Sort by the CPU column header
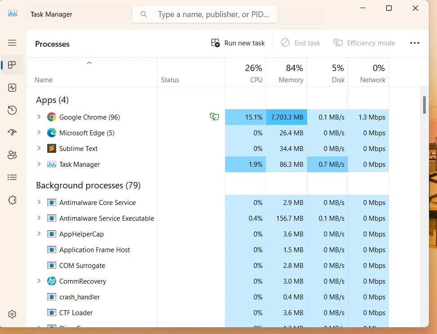This screenshot has height=334, width=437. (245, 73)
